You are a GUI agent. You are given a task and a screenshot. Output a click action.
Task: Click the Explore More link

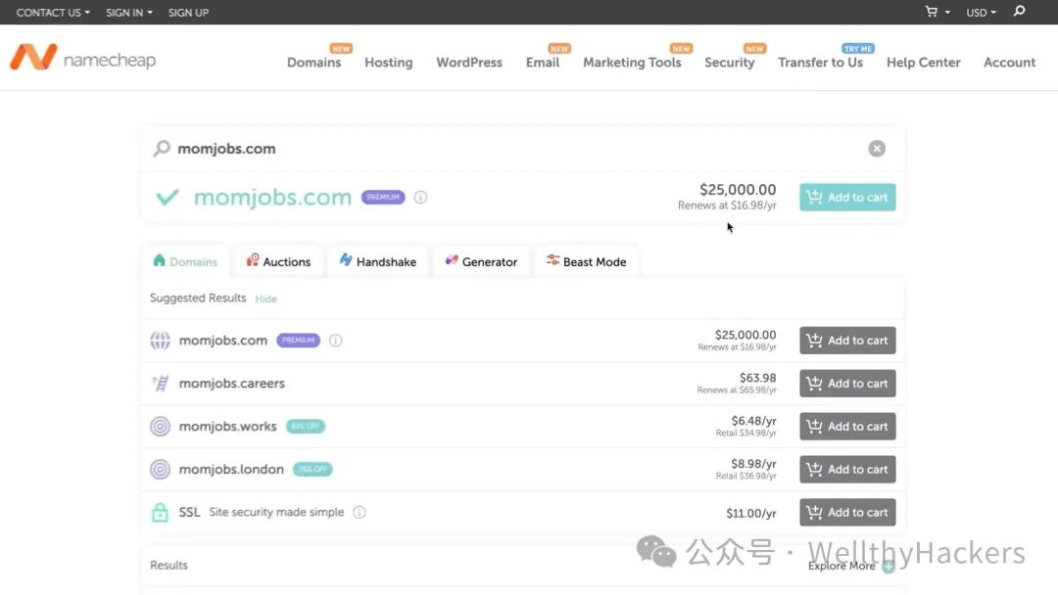coord(842,566)
